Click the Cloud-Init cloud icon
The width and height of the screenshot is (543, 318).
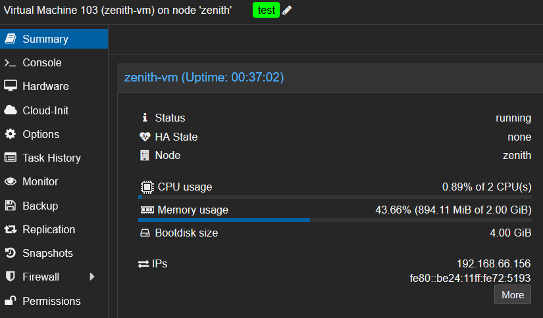pyautogui.click(x=10, y=110)
